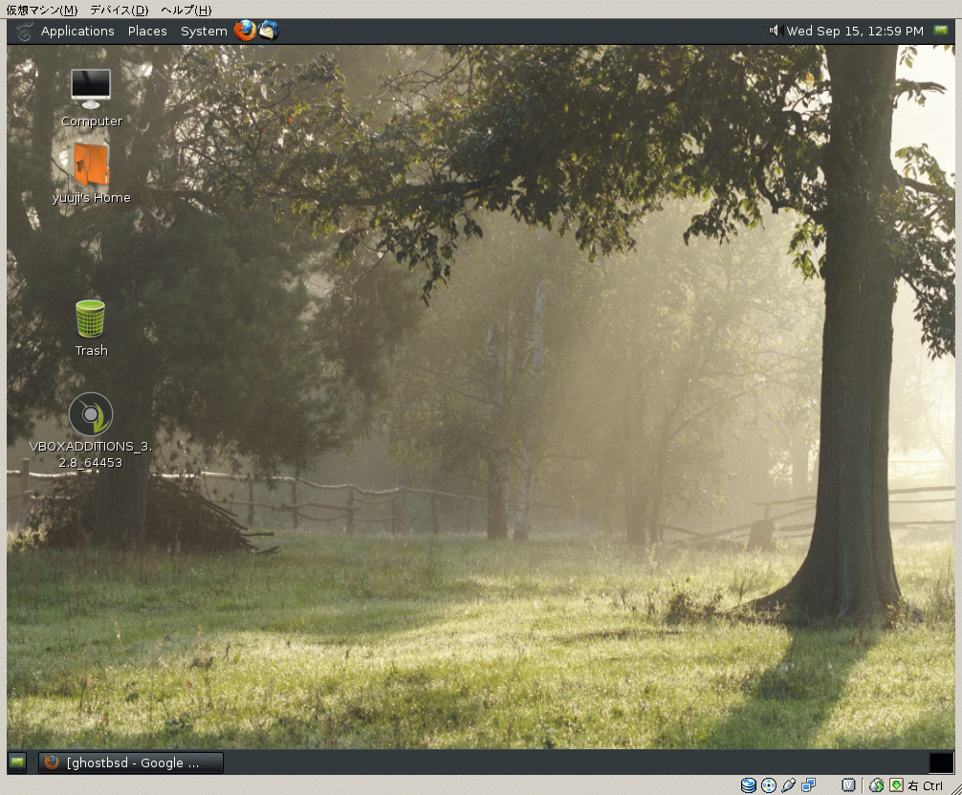
Task: Click the hard disk activity status icon
Action: (748, 785)
